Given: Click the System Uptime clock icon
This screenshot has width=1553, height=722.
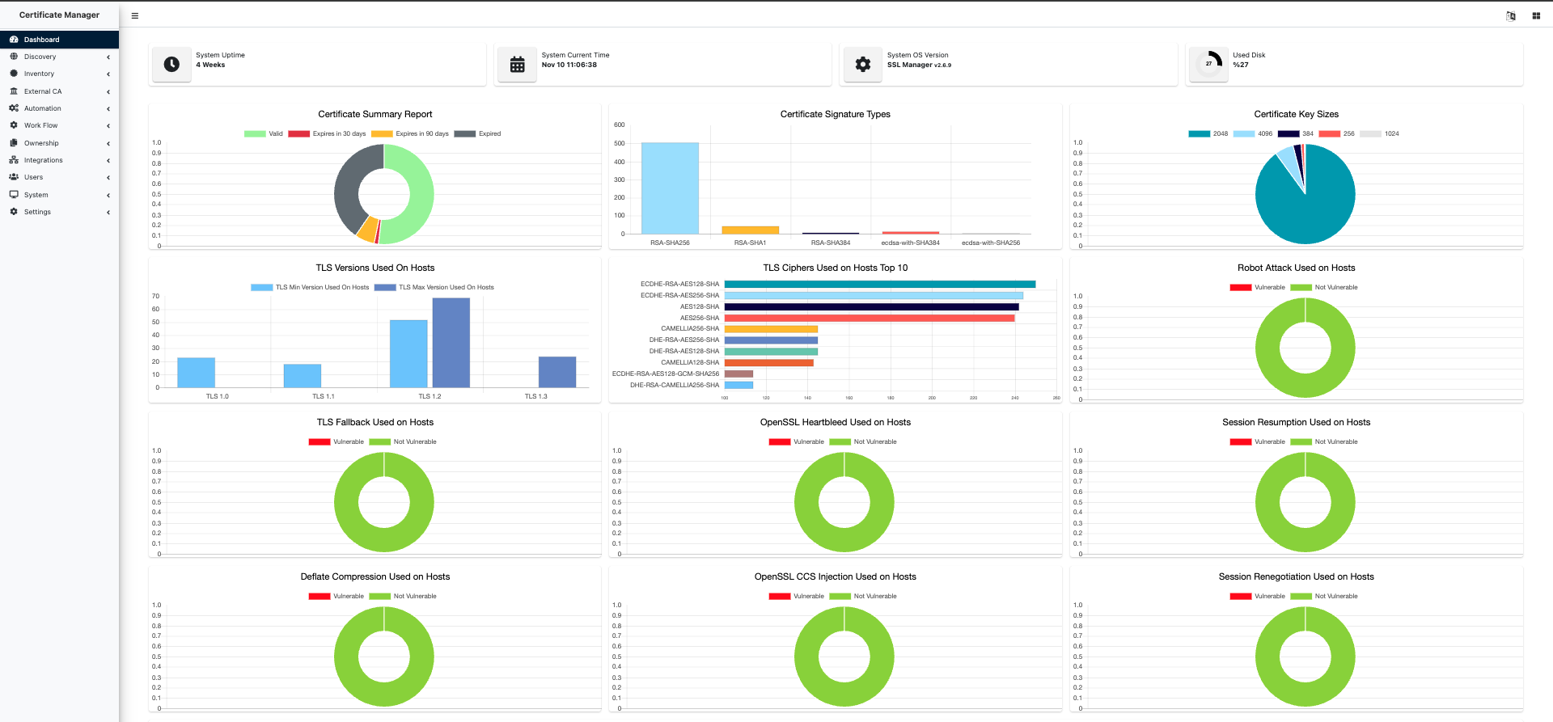Looking at the screenshot, I should click(x=171, y=64).
